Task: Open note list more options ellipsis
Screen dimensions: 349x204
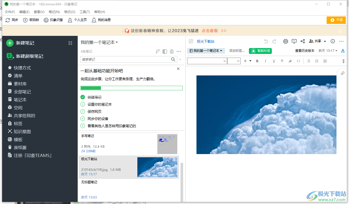Action: pyautogui.click(x=179, y=51)
